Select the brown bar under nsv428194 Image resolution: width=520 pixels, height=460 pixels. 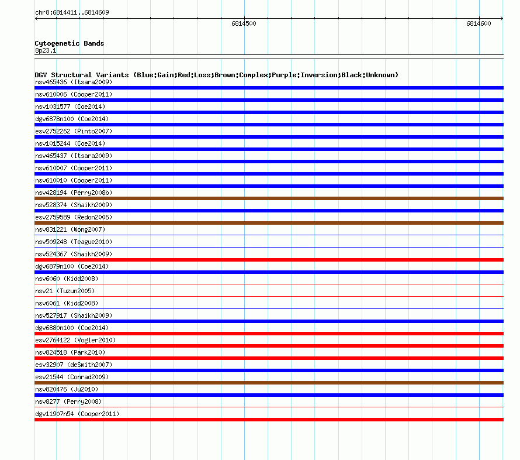[x=269, y=198]
